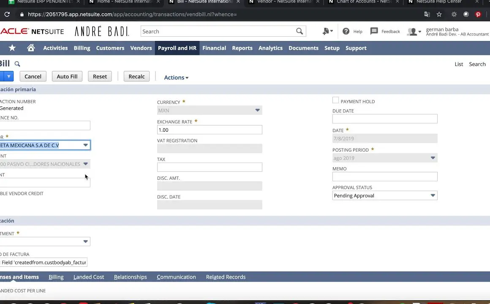Enable the Payment Hold checkbox

pos(335,100)
